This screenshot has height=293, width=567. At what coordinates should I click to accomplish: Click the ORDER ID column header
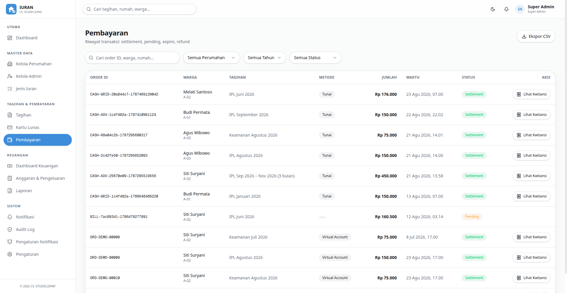click(99, 77)
